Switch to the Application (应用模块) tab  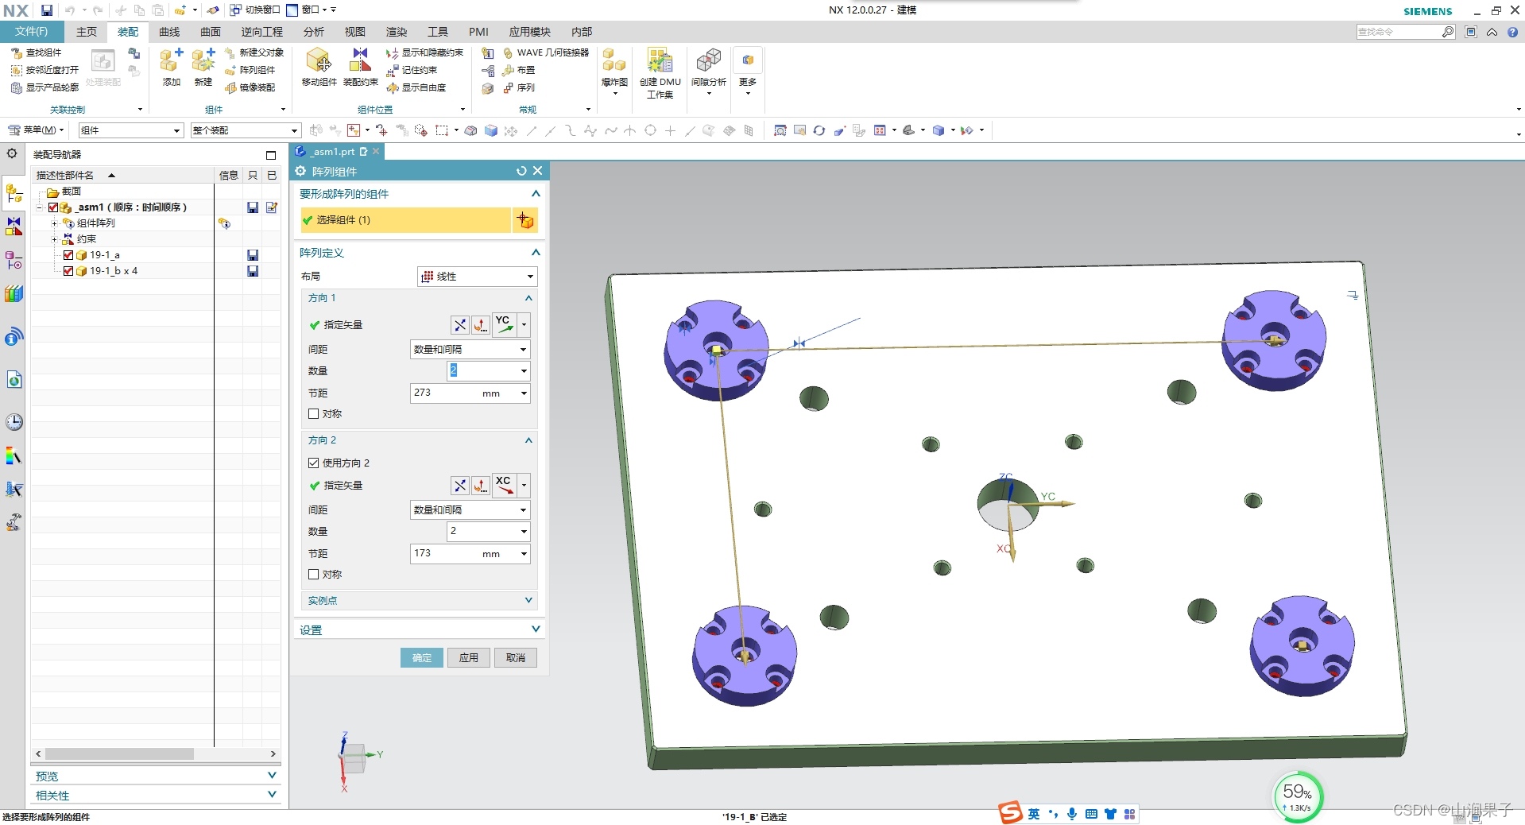[x=529, y=32]
